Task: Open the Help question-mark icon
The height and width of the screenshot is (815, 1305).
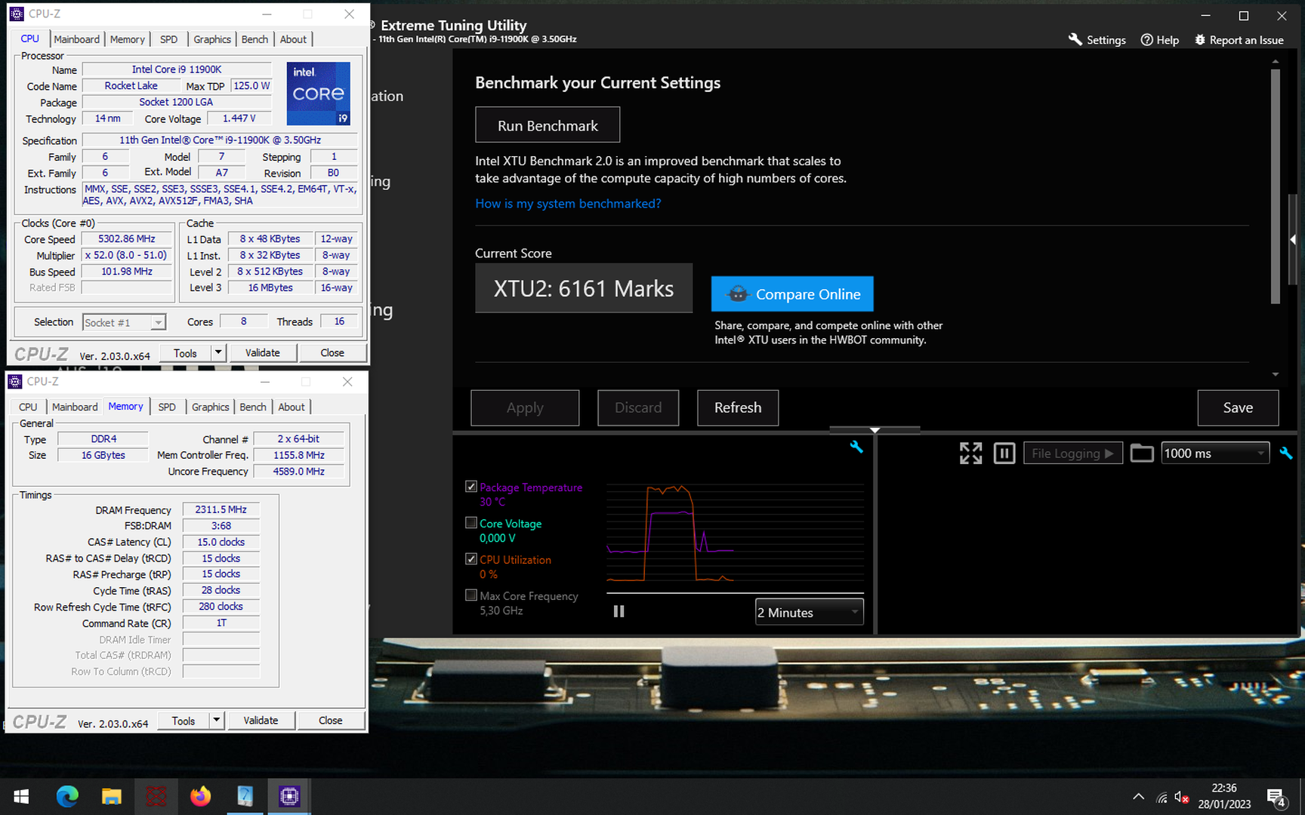Action: click(x=1146, y=40)
